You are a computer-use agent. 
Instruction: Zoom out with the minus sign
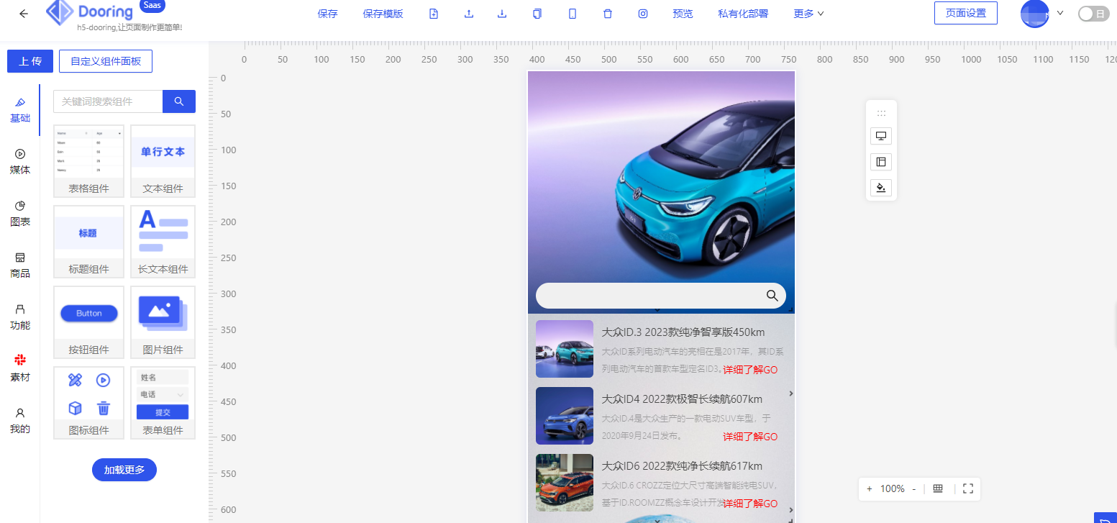[x=914, y=488]
